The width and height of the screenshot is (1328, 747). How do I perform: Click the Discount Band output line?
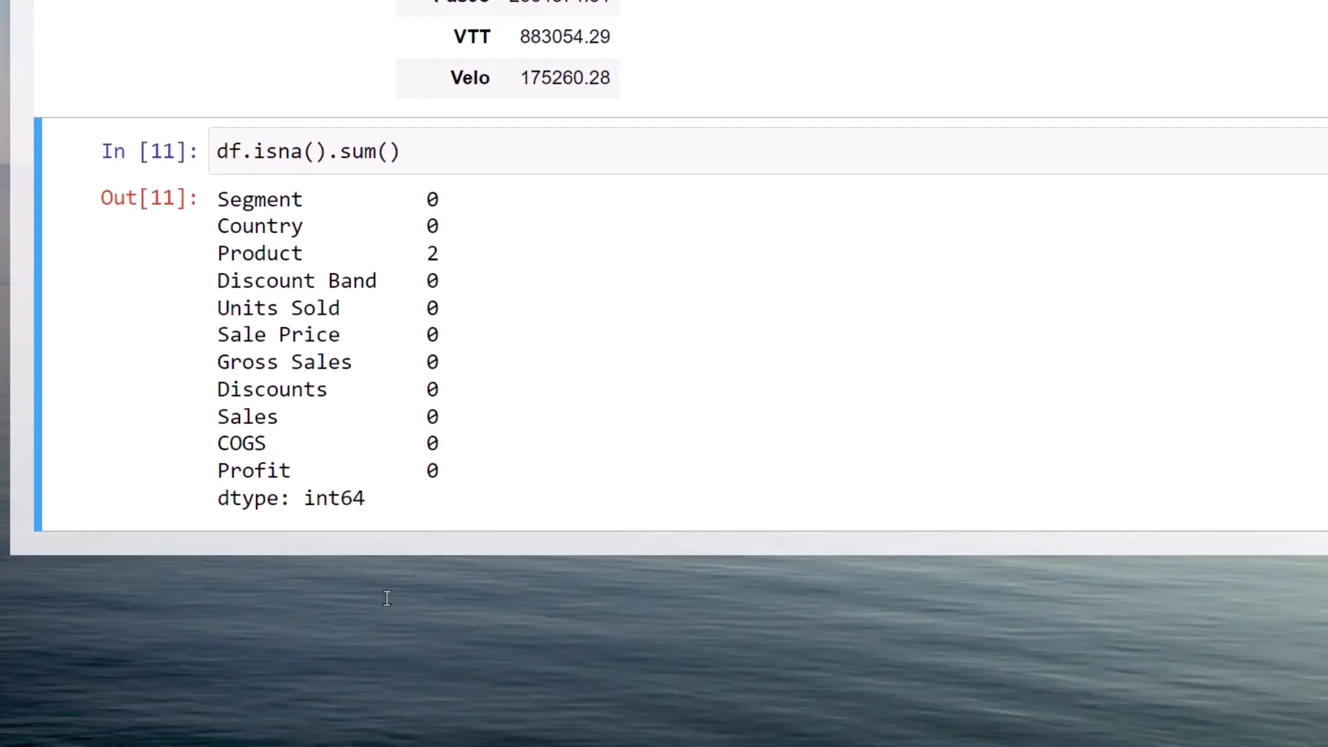(x=297, y=280)
